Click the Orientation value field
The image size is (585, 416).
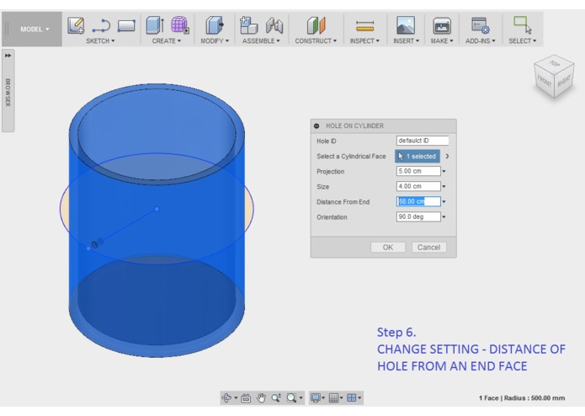[x=418, y=216]
